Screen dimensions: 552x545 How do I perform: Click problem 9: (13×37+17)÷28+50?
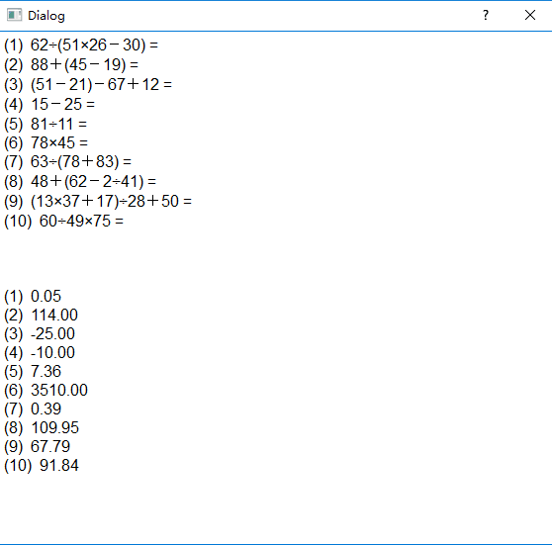(98, 202)
